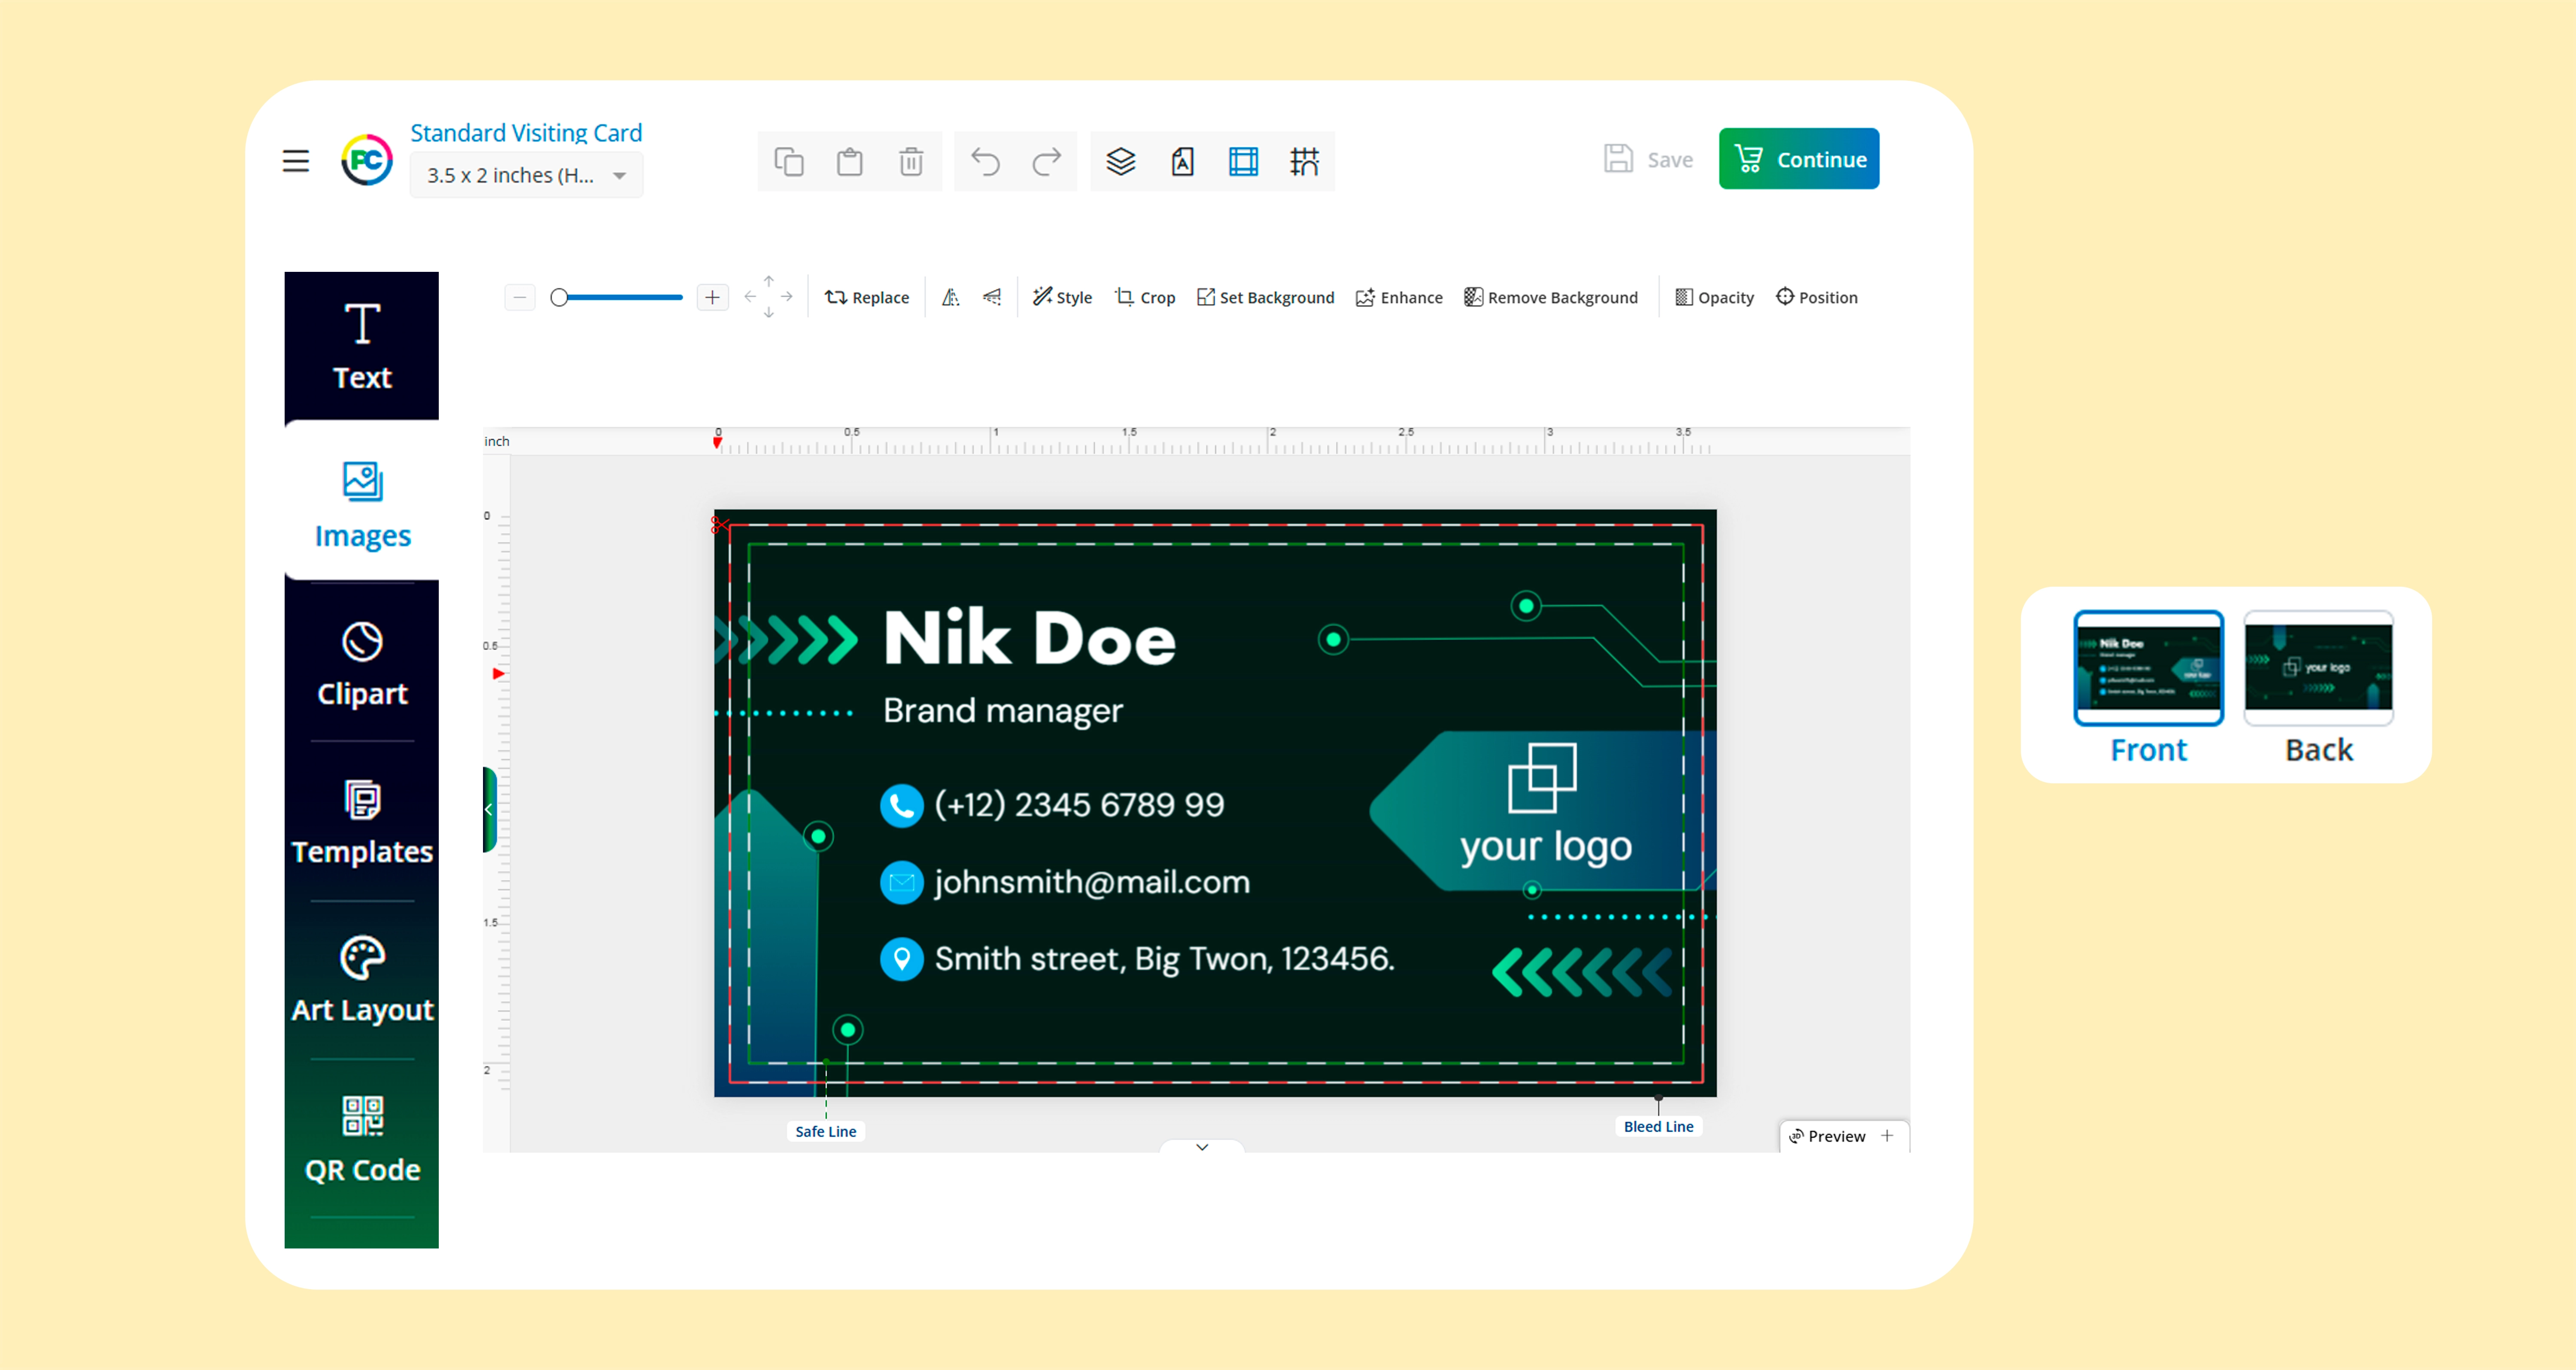The width and height of the screenshot is (2576, 1370).
Task: Collapse the side panel handle
Action: [489, 810]
